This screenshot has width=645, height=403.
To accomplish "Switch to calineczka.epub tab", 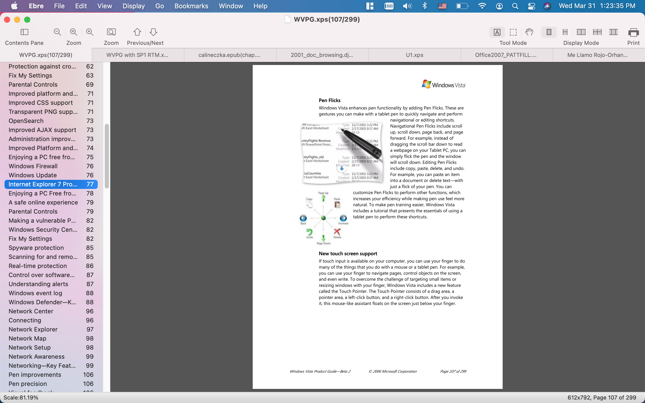I will coord(230,55).
